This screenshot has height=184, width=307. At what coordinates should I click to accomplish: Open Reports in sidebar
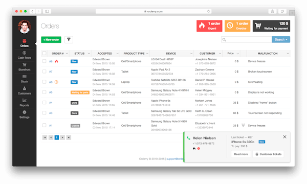(x=24, y=103)
